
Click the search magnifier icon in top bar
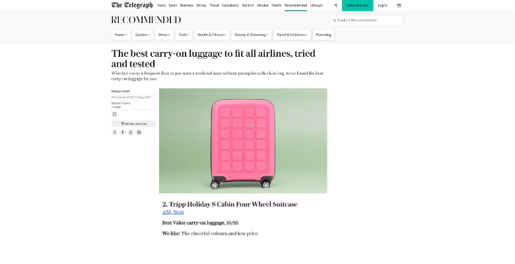click(335, 5)
